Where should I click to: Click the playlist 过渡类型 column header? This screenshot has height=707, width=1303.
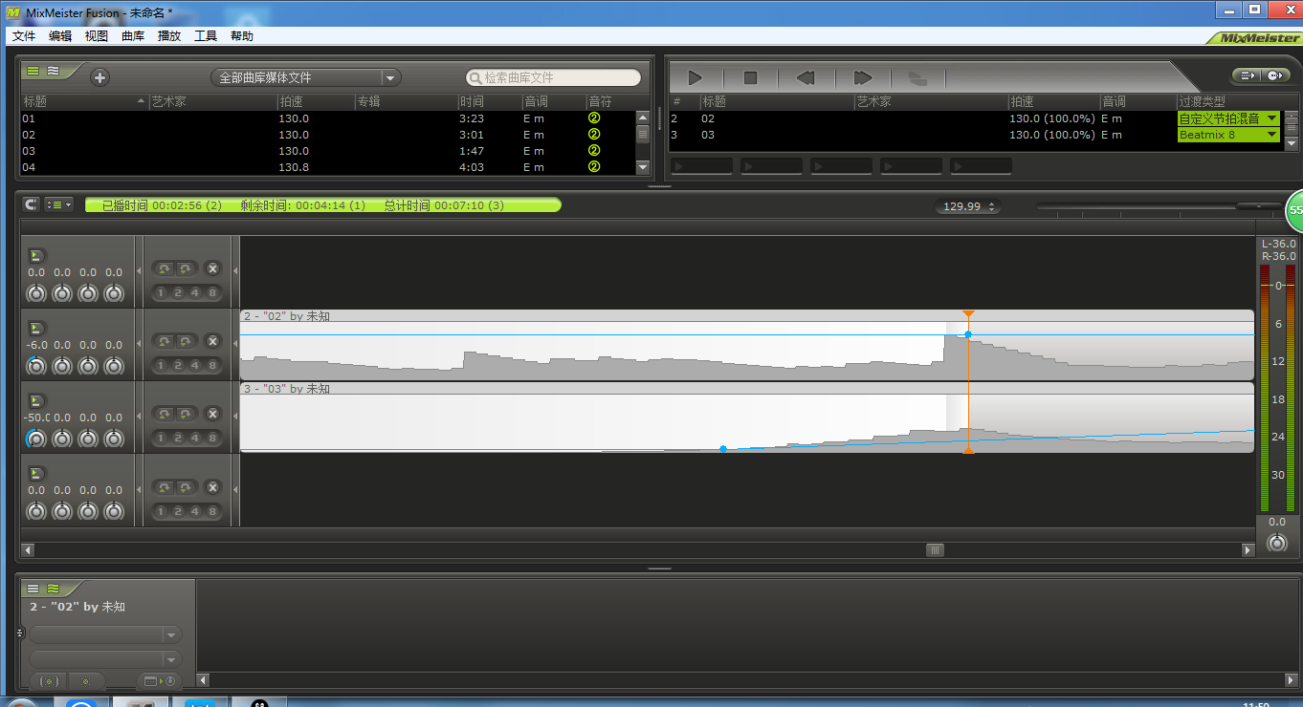1229,101
